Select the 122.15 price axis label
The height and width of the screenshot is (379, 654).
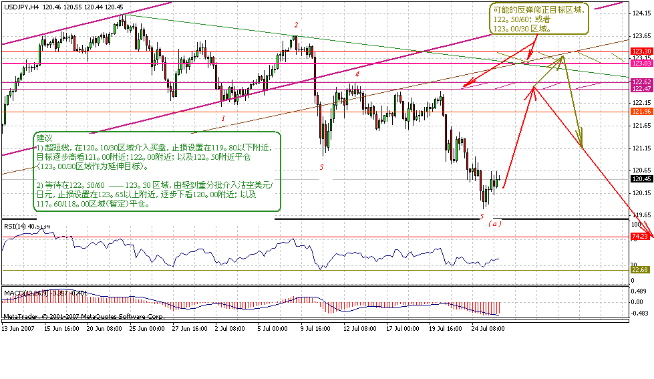click(641, 103)
